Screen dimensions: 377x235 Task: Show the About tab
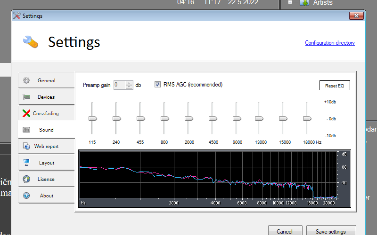coord(46,196)
